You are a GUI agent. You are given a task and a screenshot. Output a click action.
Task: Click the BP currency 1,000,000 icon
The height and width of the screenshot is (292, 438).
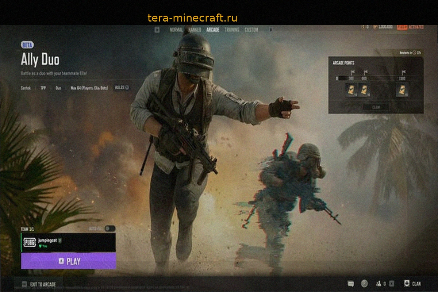pos(375,27)
